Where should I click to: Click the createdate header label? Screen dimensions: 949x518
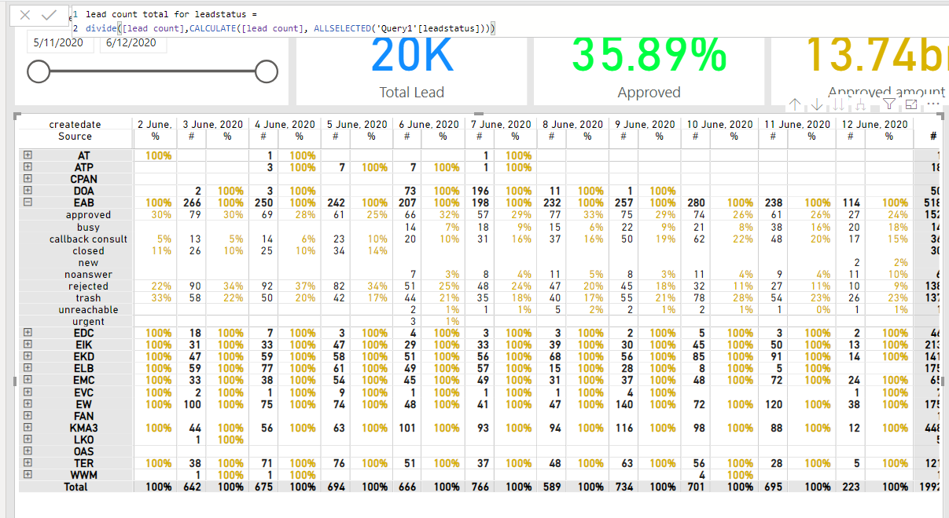coord(75,124)
